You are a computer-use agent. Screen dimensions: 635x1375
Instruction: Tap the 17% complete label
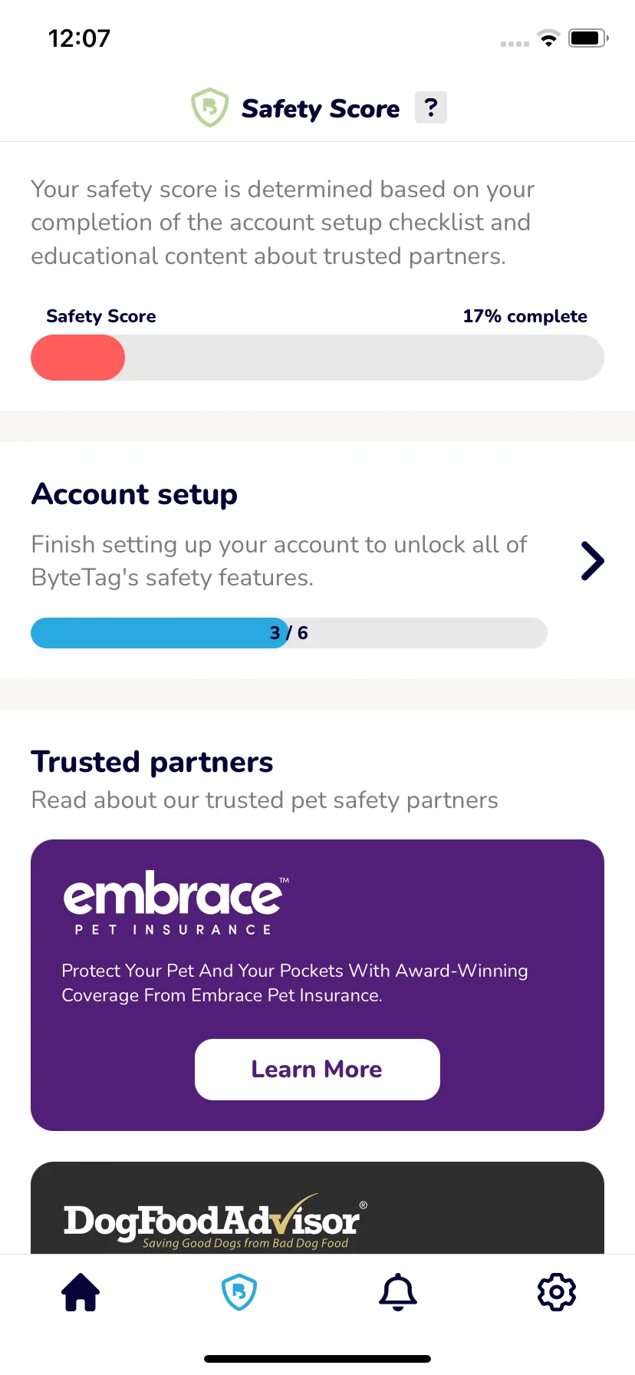[525, 316]
